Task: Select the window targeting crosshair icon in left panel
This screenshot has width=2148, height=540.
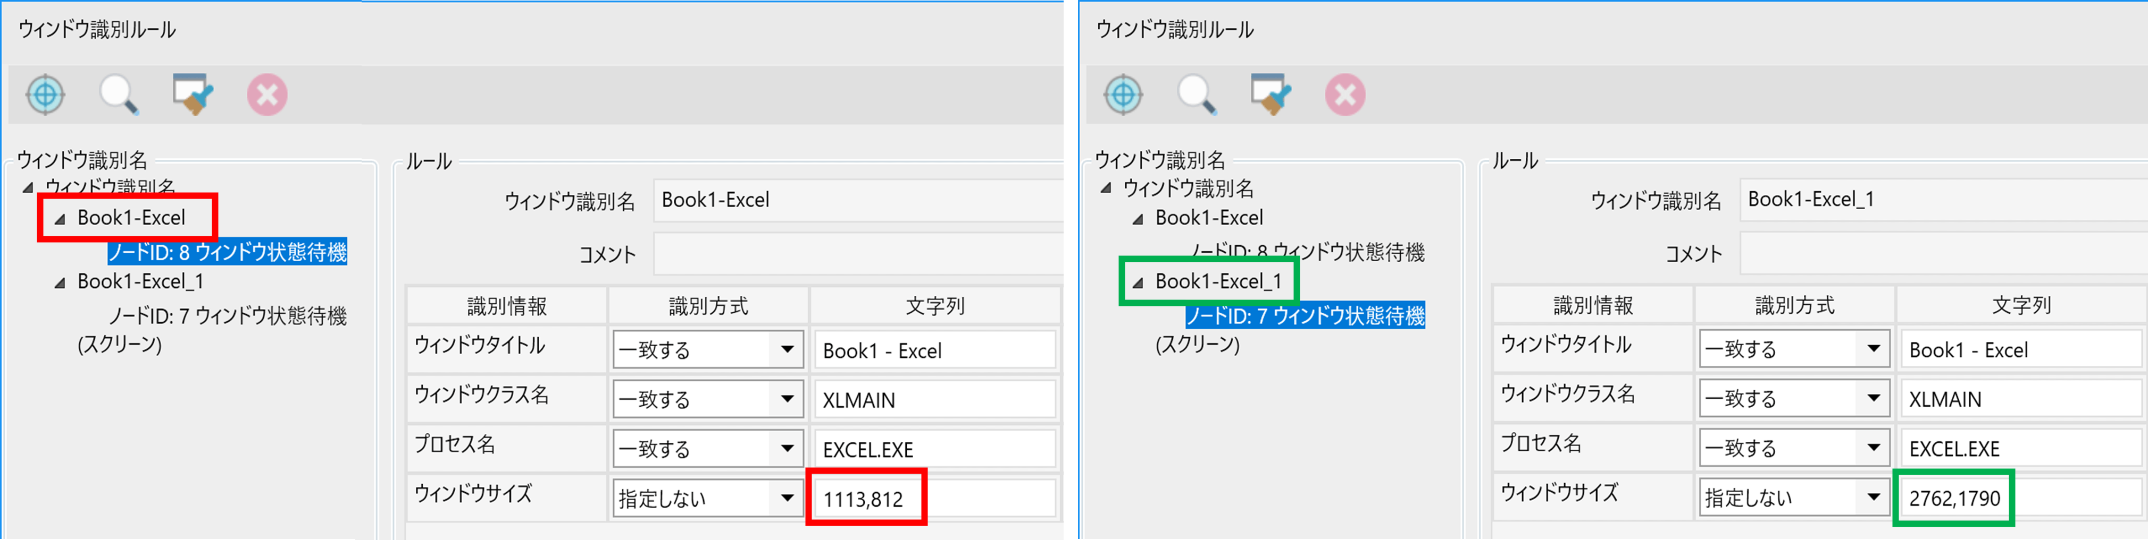Action: [x=46, y=94]
